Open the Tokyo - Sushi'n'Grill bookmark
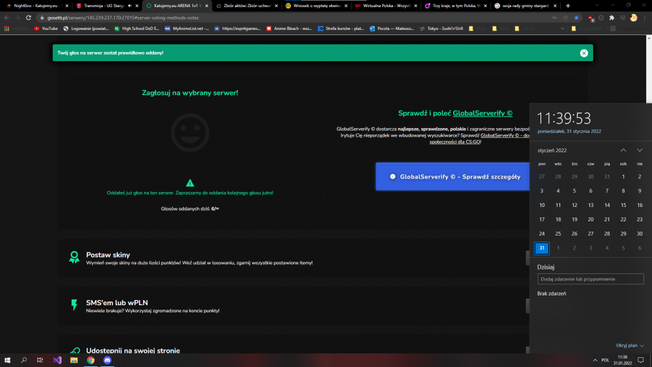652x367 pixels. [x=441, y=29]
